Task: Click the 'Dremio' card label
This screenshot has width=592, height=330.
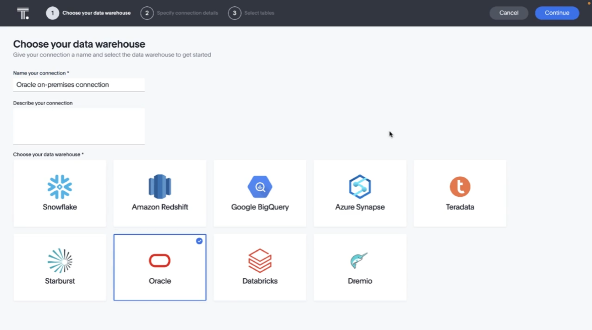Action: [x=360, y=281]
